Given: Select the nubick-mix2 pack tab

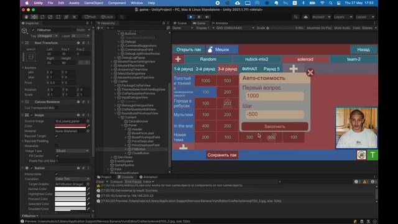Looking at the screenshot, I should pos(257,59).
